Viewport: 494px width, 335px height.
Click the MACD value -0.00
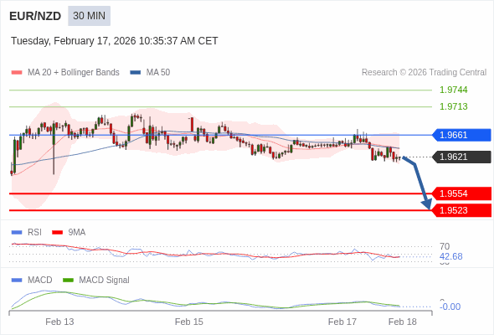[450, 307]
